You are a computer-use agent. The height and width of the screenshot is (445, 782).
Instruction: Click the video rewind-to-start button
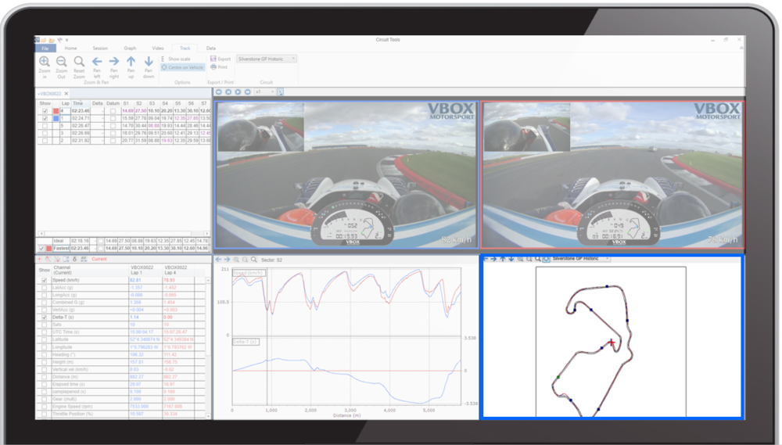(218, 92)
